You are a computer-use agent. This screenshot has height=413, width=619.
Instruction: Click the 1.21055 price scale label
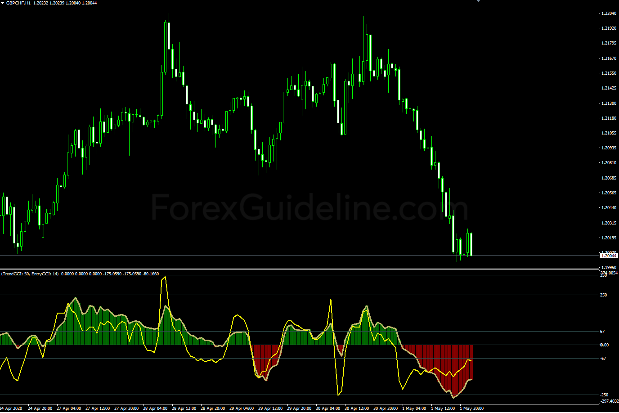pos(609,133)
